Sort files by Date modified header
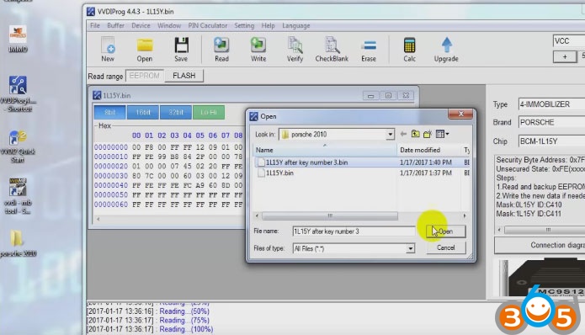585x335 pixels. point(428,150)
